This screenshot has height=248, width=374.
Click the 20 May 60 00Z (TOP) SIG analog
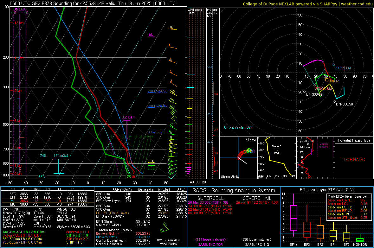click(x=208, y=202)
